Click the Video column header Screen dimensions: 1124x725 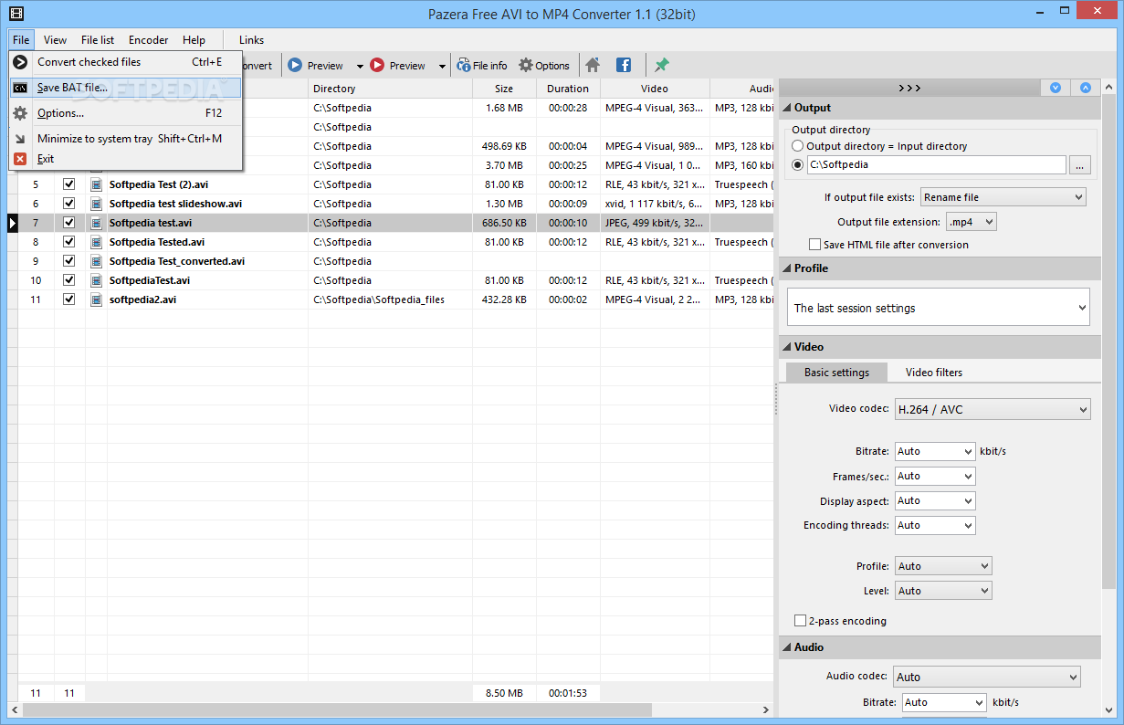[655, 89]
